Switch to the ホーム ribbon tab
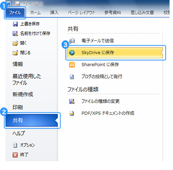The width and height of the screenshot is (173, 170). coord(35,13)
